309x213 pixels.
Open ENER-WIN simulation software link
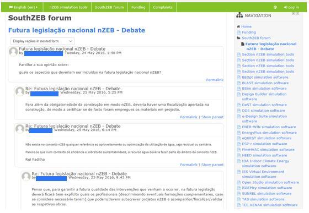coord(269,127)
